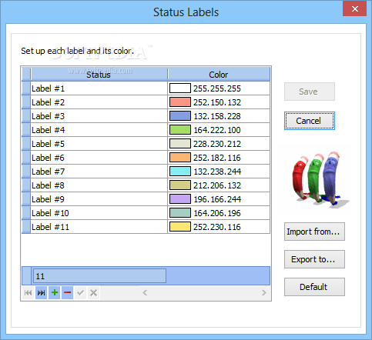Post edit with checkmark icon
Screen dimensions: 372x340
(80, 292)
